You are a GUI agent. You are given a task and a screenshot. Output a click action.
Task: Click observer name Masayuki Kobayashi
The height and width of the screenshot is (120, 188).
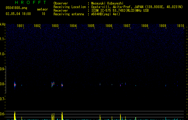107,3
